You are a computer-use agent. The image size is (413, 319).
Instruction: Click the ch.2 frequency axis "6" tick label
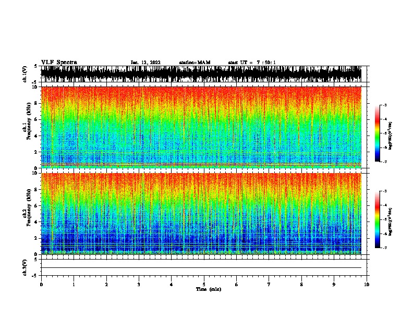36,206
